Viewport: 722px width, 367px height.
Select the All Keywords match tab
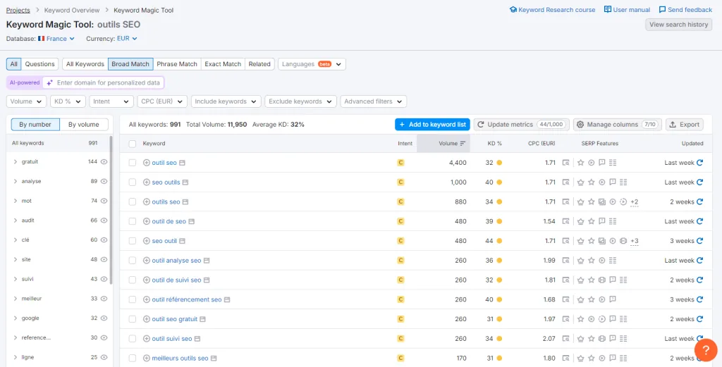pos(85,64)
